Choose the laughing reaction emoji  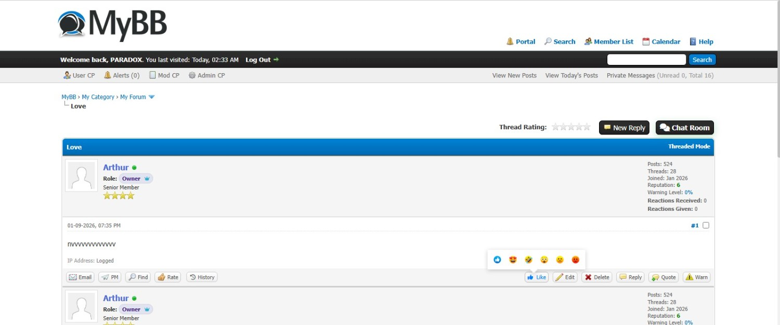(528, 260)
